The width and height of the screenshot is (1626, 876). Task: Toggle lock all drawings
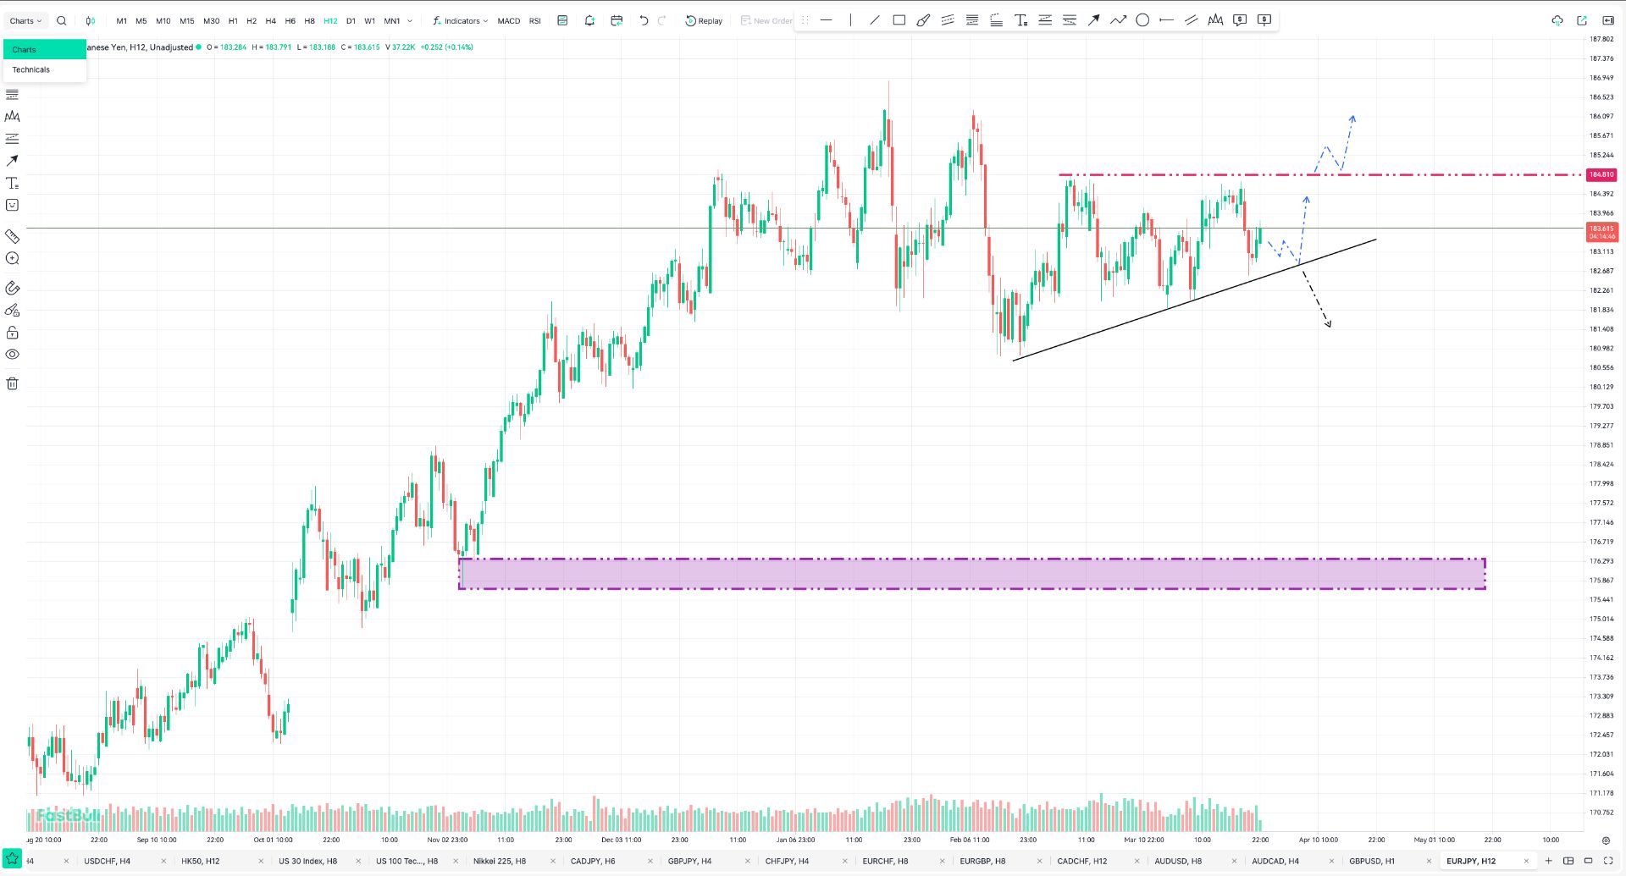[12, 333]
